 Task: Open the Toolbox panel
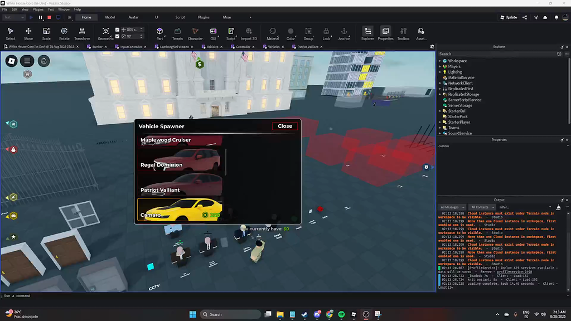(x=403, y=33)
